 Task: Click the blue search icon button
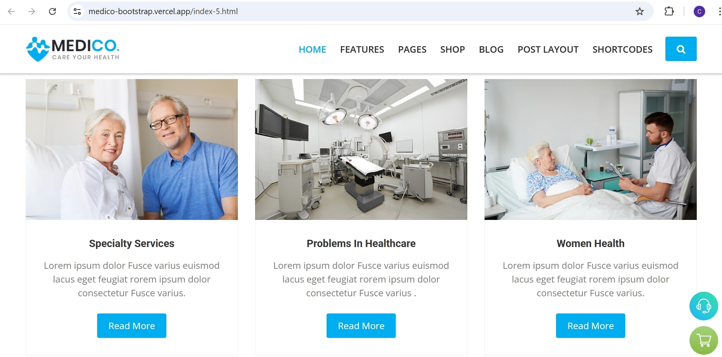[x=681, y=49]
